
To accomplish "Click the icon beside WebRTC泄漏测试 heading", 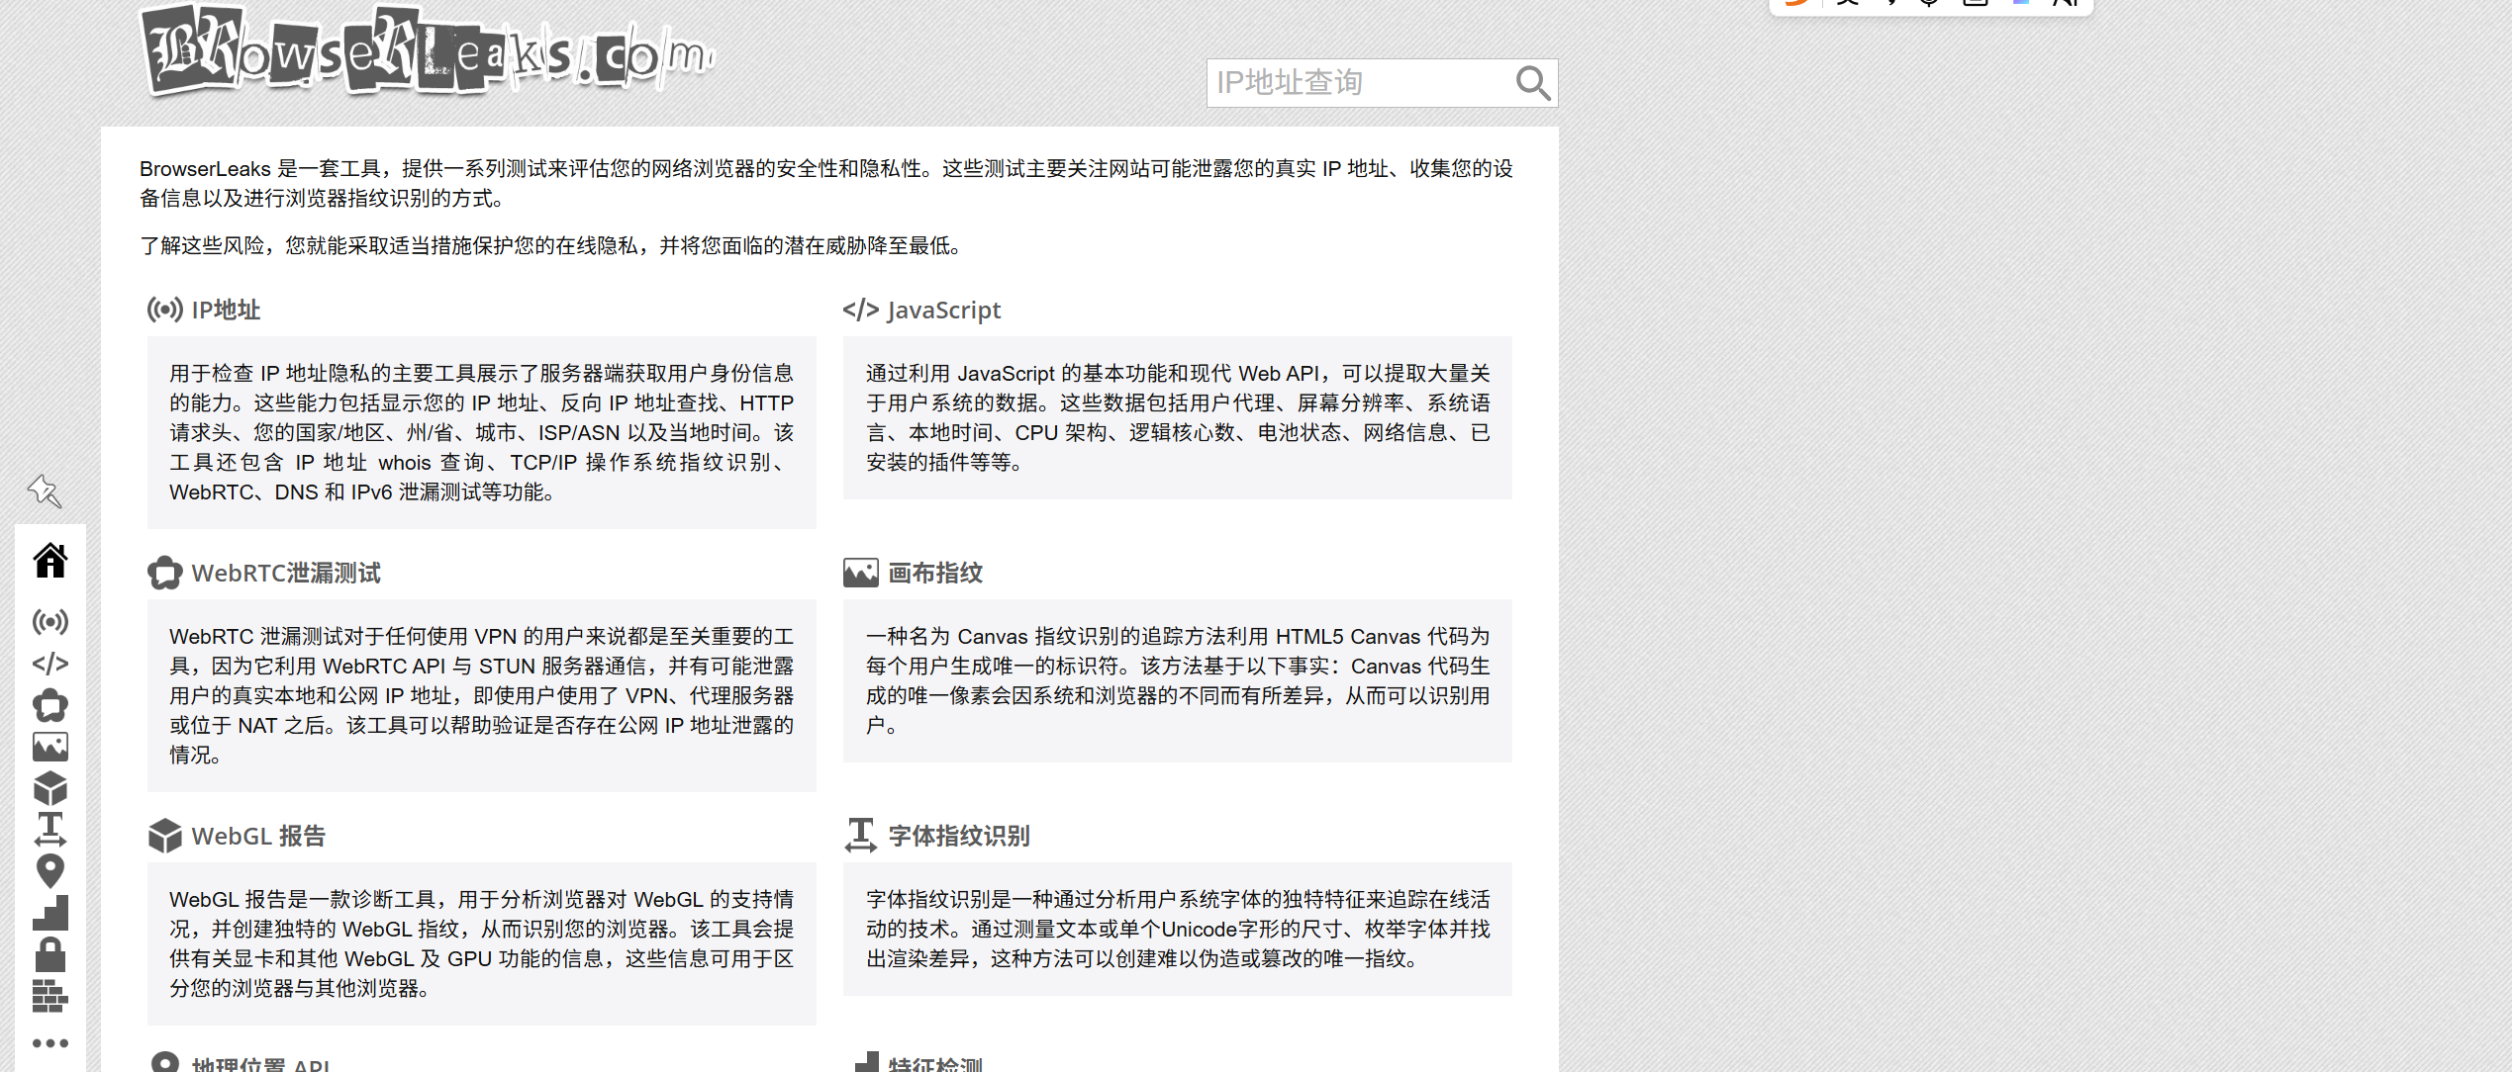I will [165, 573].
